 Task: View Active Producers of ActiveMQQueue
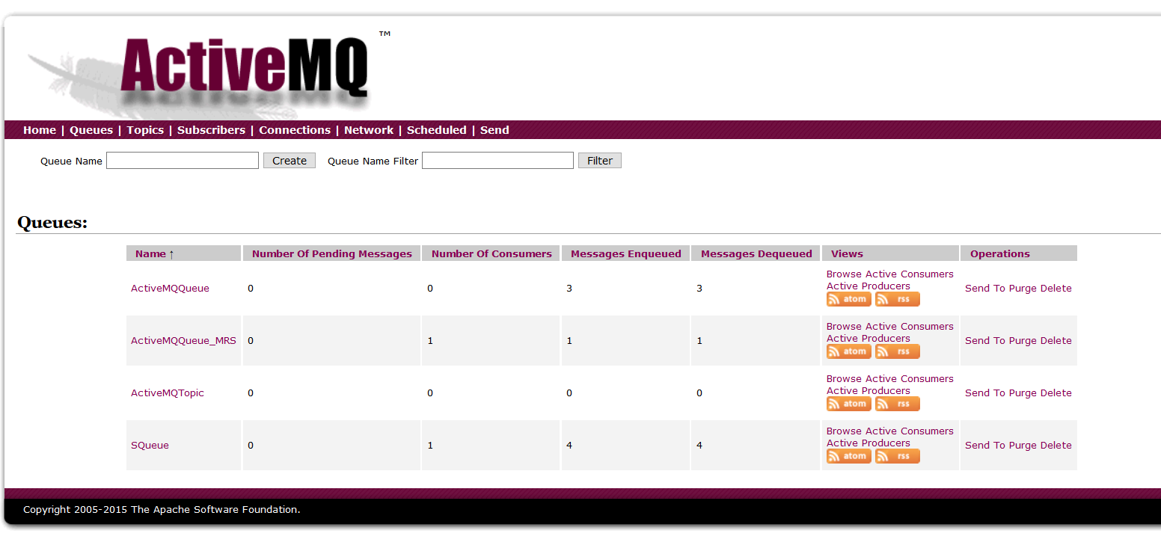(869, 286)
